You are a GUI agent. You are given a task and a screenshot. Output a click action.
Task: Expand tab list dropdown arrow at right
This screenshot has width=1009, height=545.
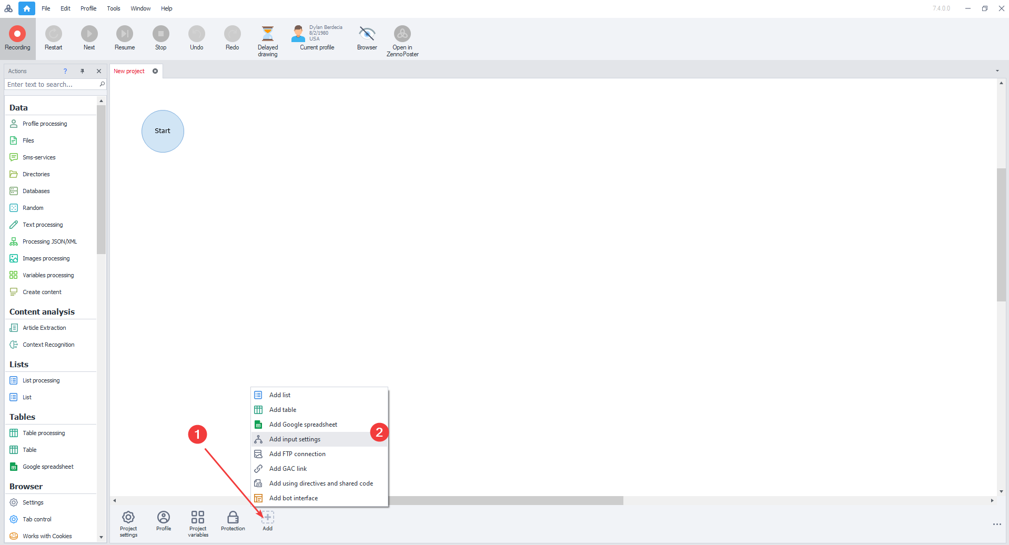997,71
